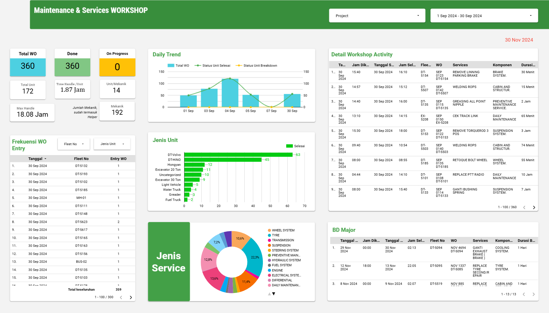Viewport: 549px width, 313px height.
Task: Sort by Services column in Detail Workshop Activity
Action: pyautogui.click(x=460, y=65)
